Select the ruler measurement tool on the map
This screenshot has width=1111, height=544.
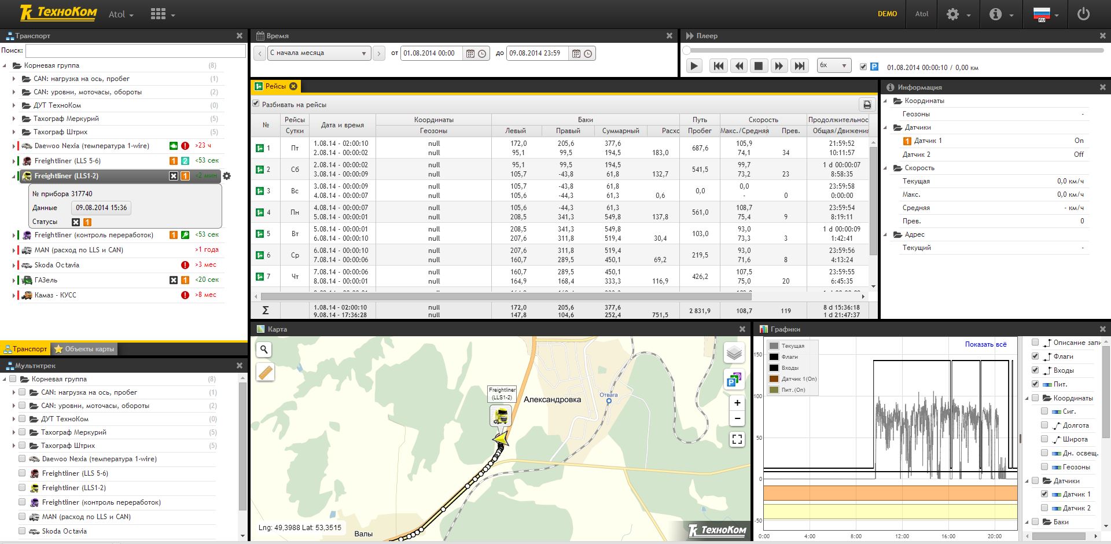tap(264, 373)
